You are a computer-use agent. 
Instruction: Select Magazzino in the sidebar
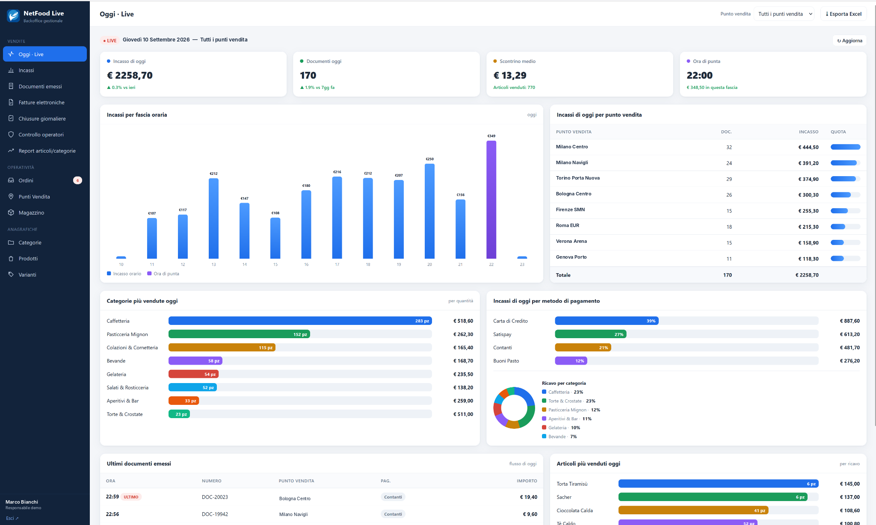click(x=45, y=212)
